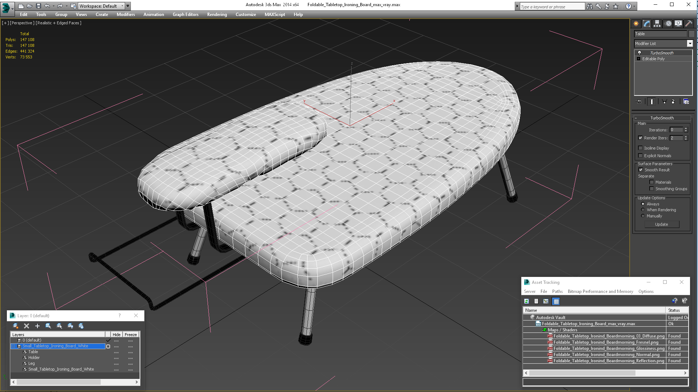This screenshot has height=392, width=698.
Task: Enable Explicit Normals checkbox
Action: (641, 156)
